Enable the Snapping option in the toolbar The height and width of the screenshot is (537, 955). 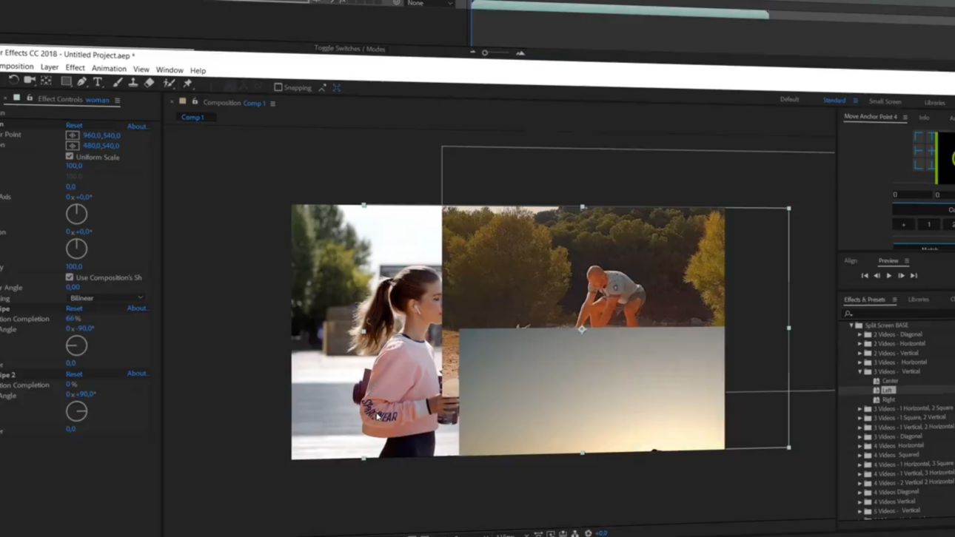pyautogui.click(x=278, y=87)
